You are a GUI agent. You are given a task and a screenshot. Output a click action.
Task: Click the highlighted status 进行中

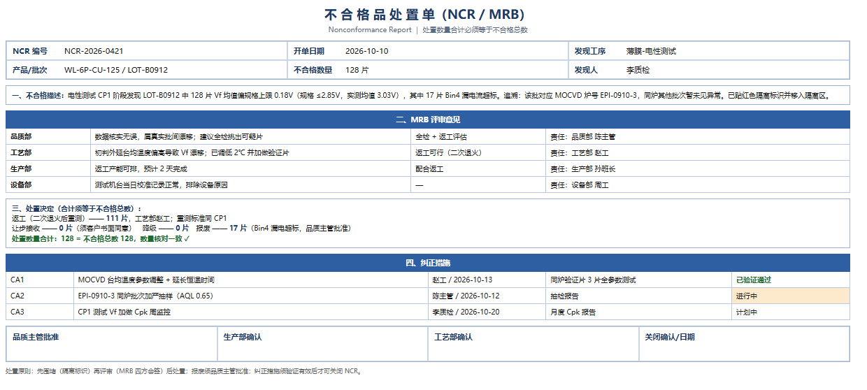pyautogui.click(x=790, y=296)
